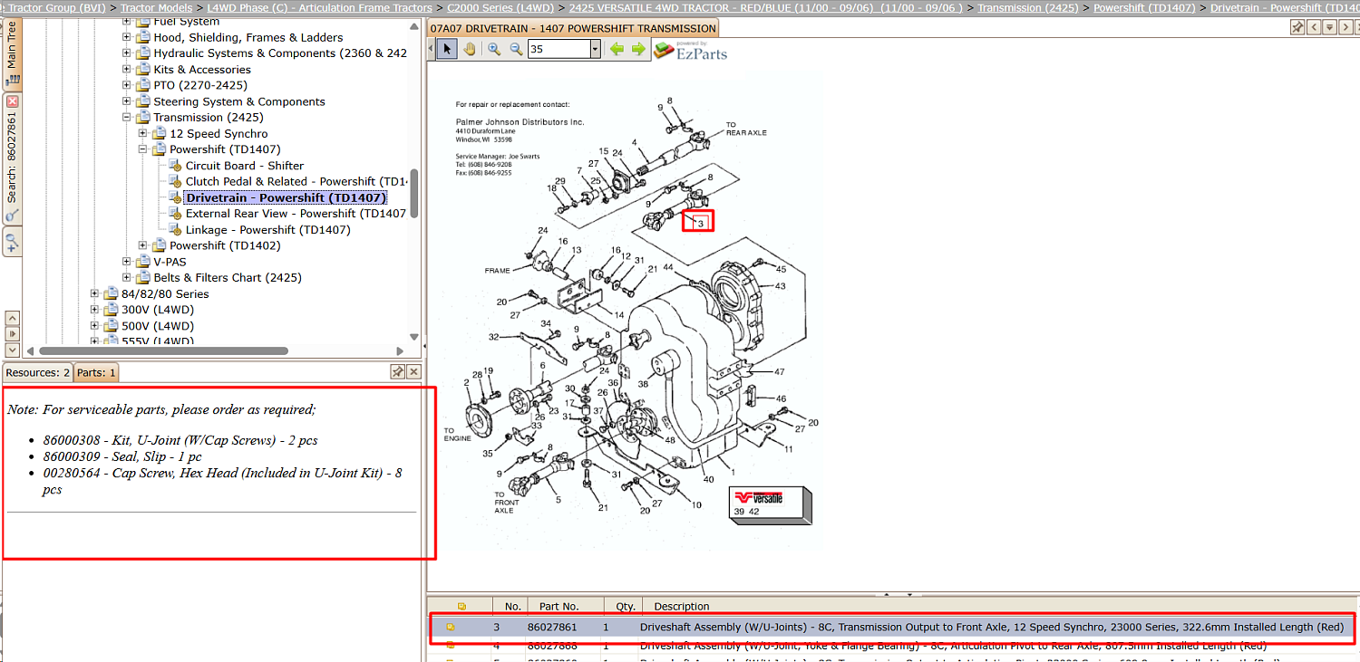This screenshot has height=662, width=1360.
Task: Switch to the Resources: 2 tab
Action: [x=37, y=372]
